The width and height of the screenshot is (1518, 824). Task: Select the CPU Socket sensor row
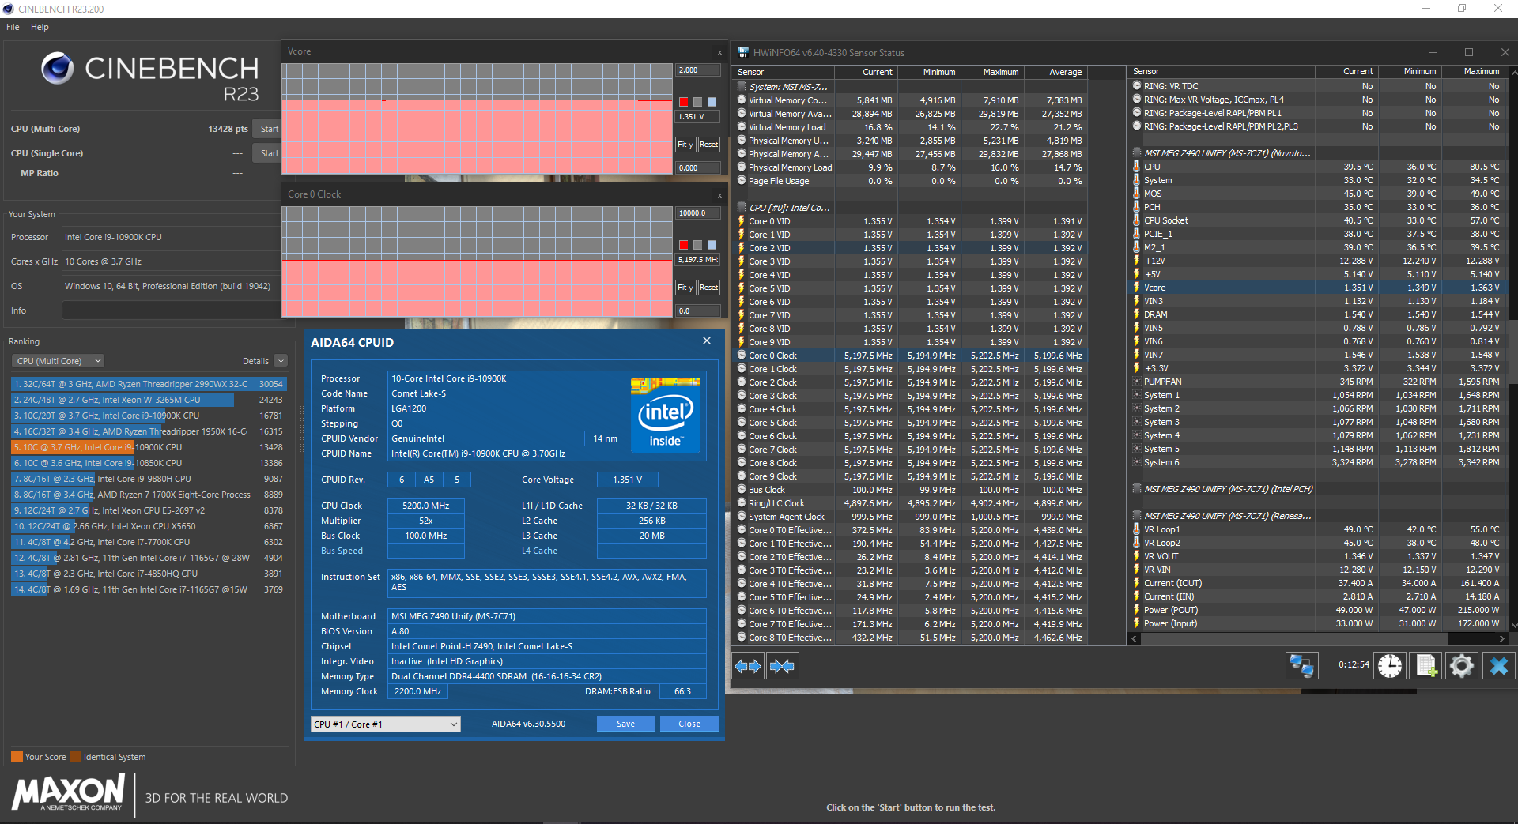(x=1317, y=220)
